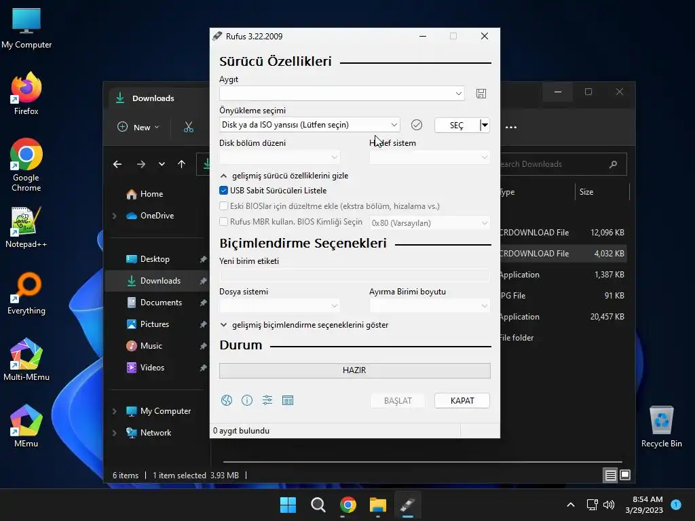Check Rufus MBR kullan option
The height and width of the screenshot is (521, 695).
(224, 222)
